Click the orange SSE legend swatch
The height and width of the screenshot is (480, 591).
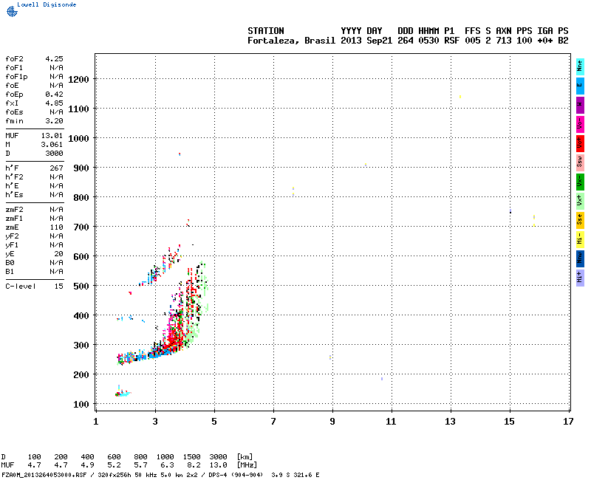click(580, 219)
